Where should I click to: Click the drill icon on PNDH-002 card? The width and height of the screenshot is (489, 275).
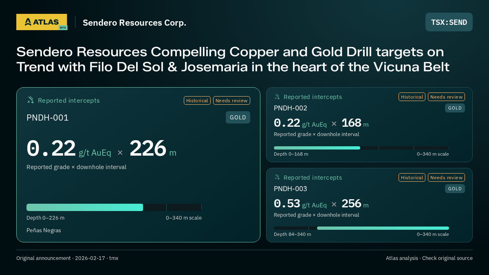(277, 97)
